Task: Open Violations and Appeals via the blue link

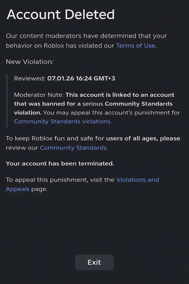Action: point(138,179)
